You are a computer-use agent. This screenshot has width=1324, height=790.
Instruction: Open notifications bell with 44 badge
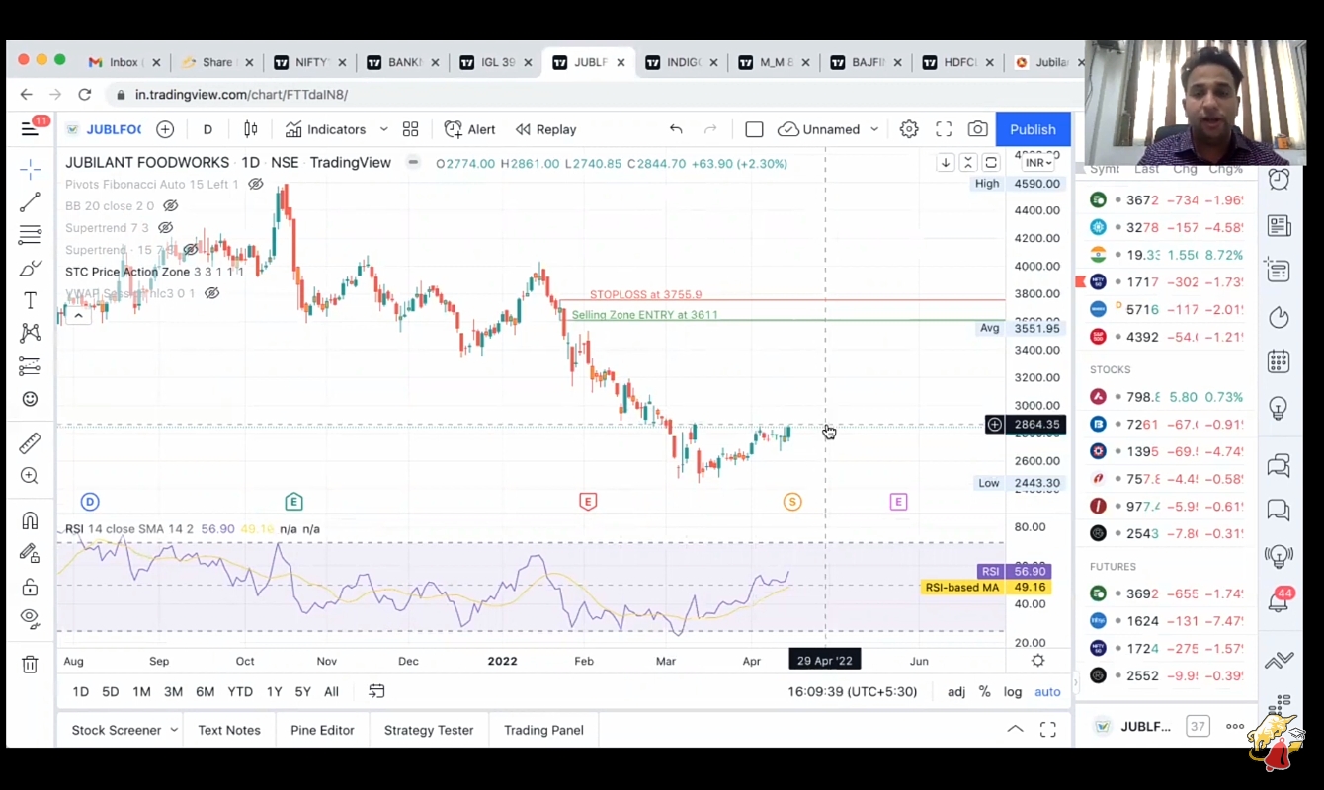coord(1279,599)
